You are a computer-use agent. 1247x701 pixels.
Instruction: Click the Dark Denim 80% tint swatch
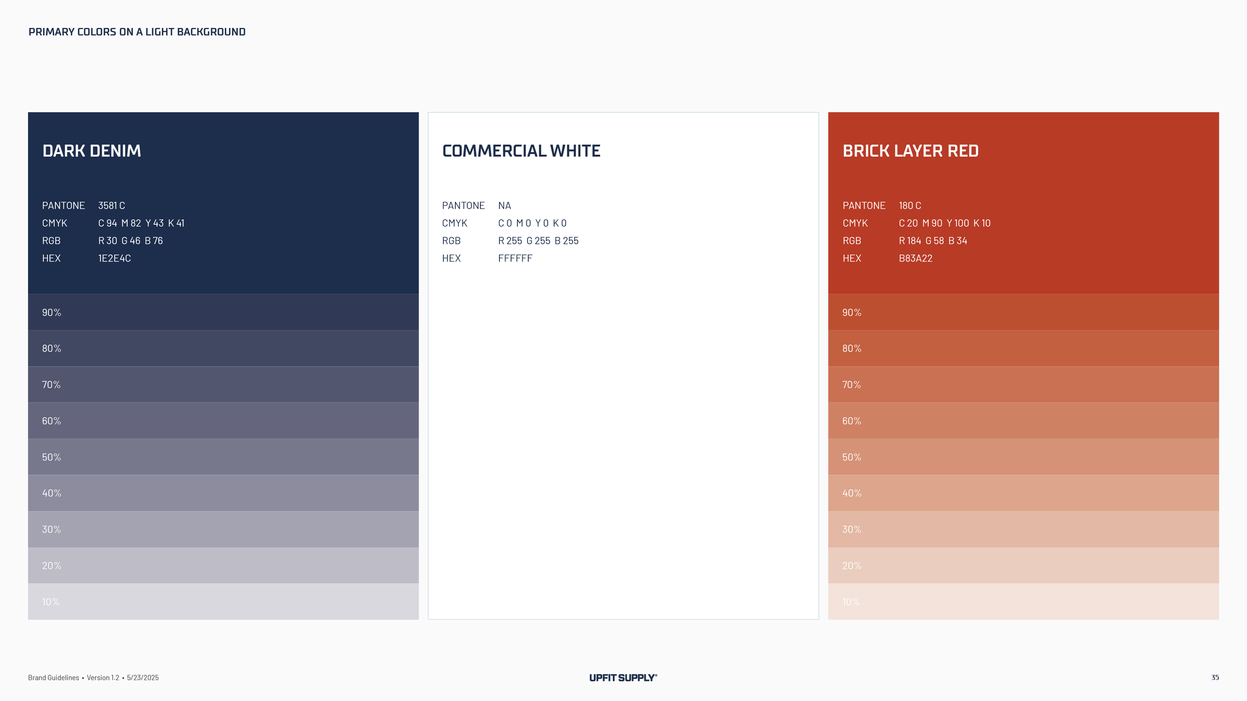coord(223,349)
